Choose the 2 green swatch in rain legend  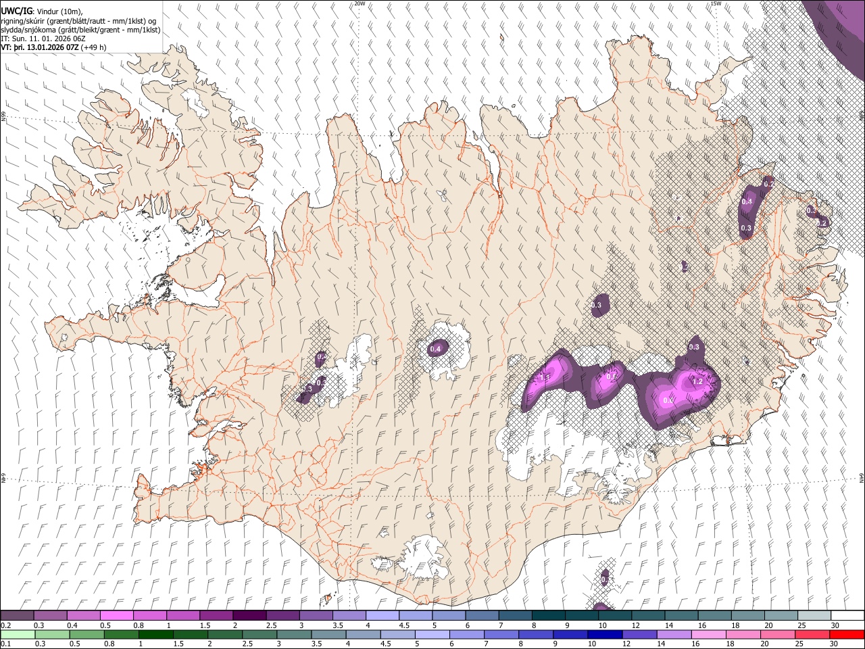tap(224, 634)
